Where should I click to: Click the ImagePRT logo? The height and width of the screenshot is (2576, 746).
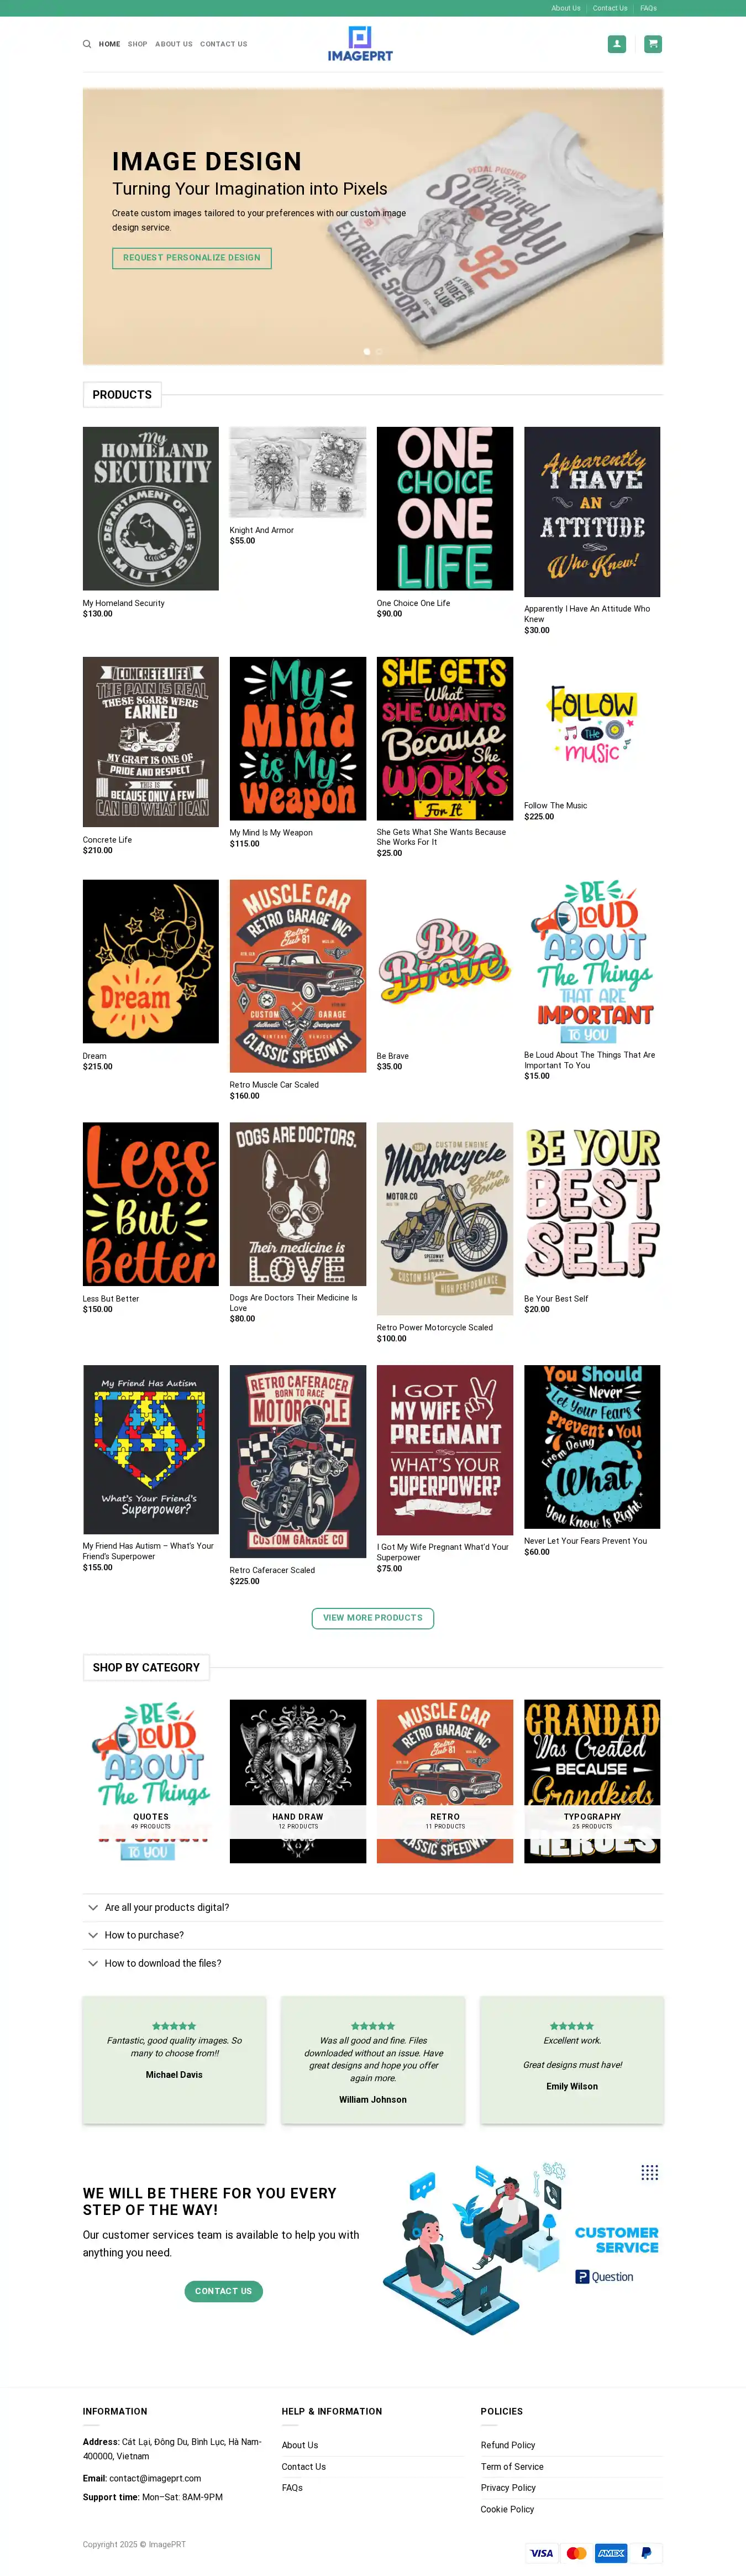[360, 44]
